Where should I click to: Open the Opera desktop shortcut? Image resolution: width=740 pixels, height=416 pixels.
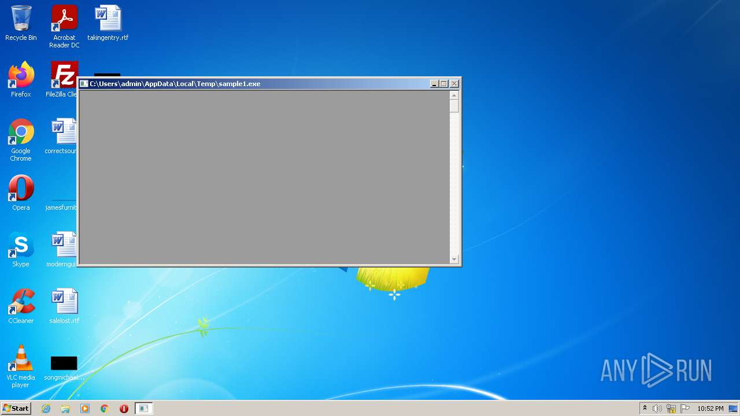tap(21, 193)
